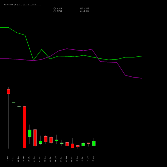Select the small green candle for 01 Jan
Screen dimensions: 167x167
[x=40, y=142]
